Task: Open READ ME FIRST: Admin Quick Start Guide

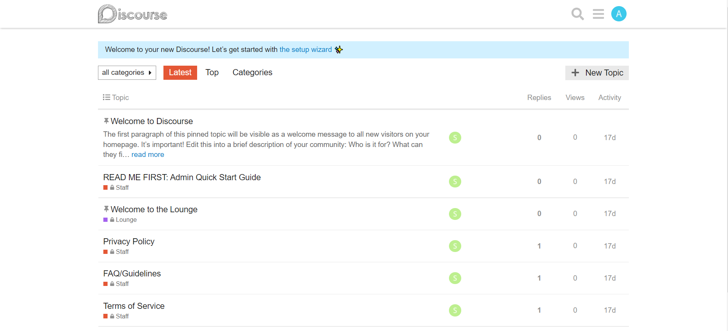Action: click(182, 177)
